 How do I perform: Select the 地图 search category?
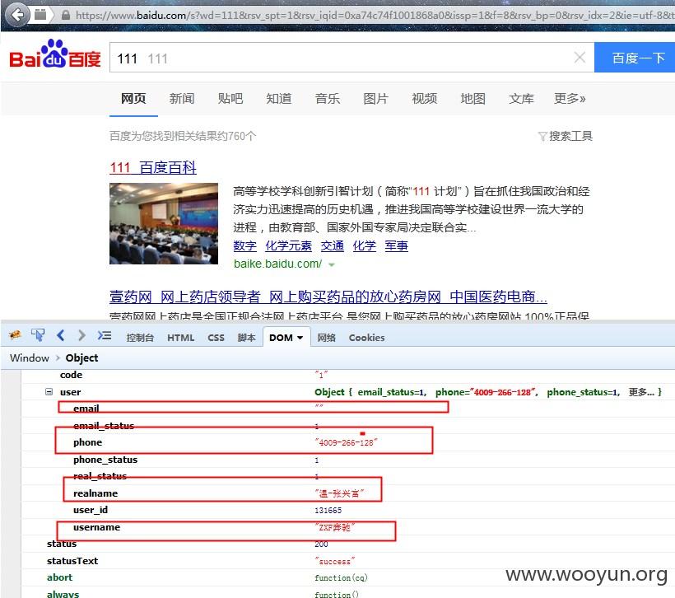(x=473, y=99)
